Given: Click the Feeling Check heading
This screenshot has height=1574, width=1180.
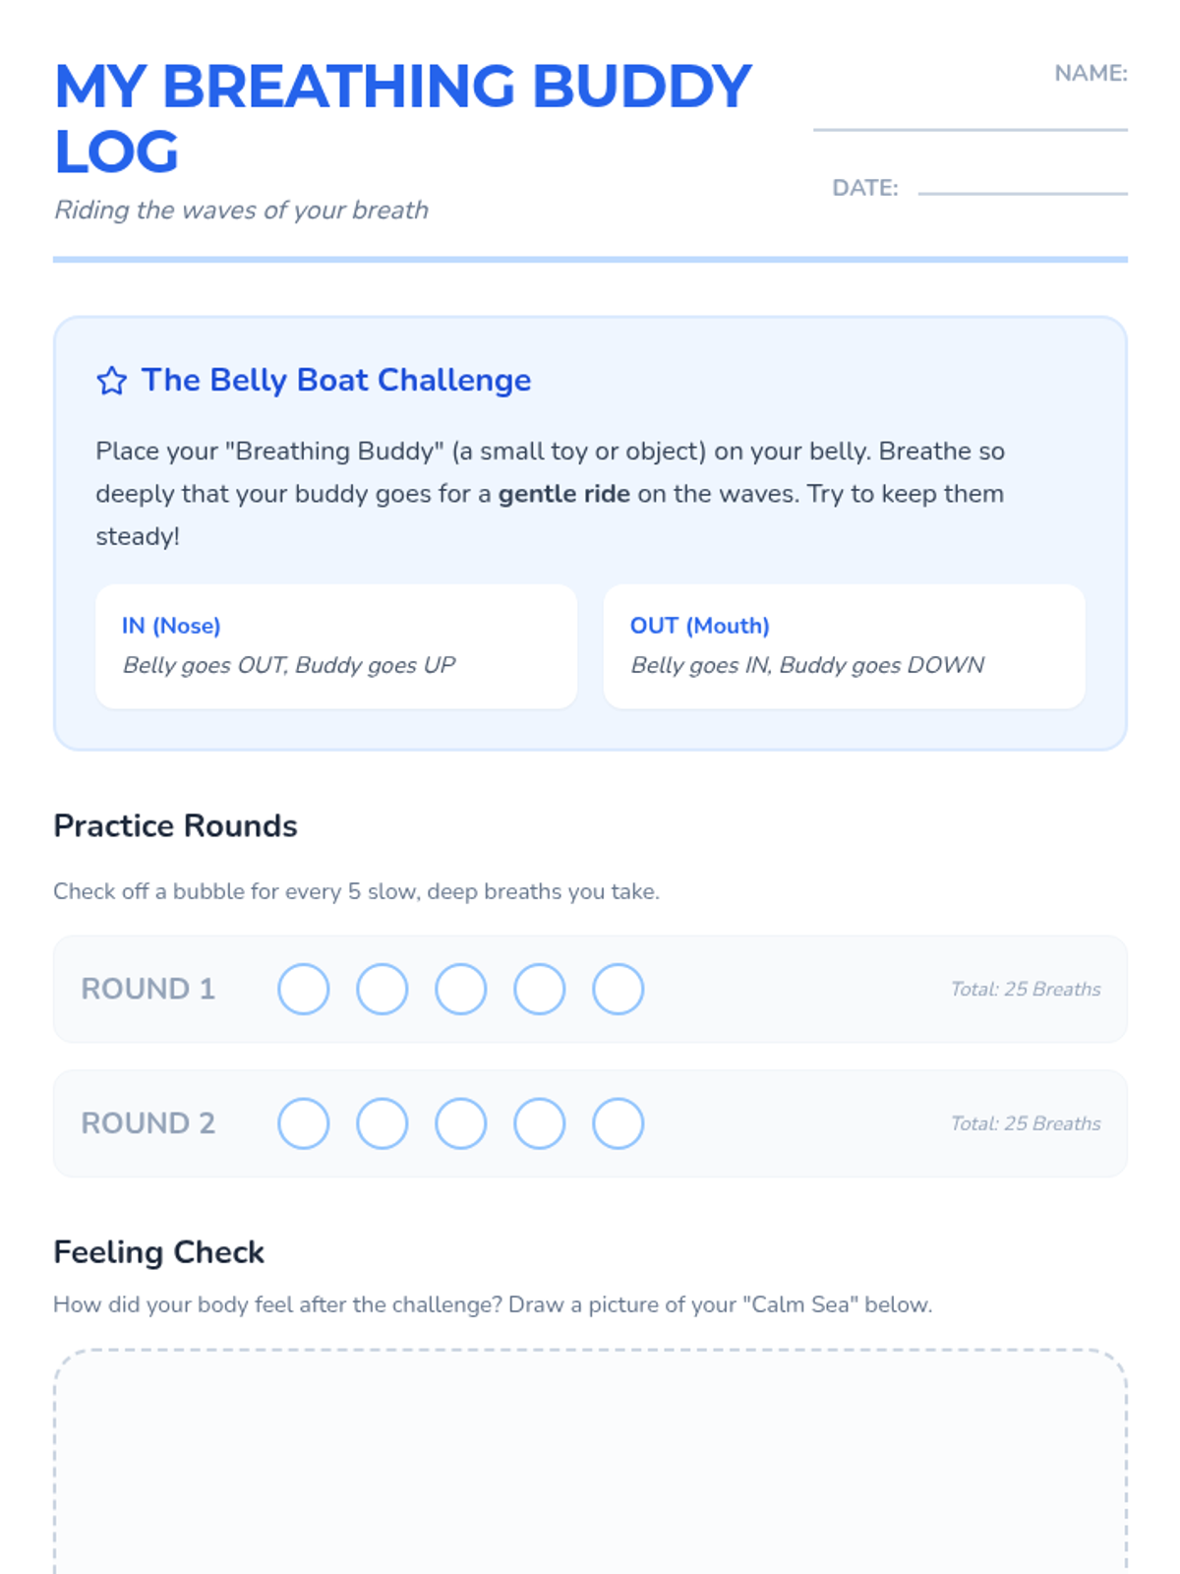Looking at the screenshot, I should coord(158,1252).
